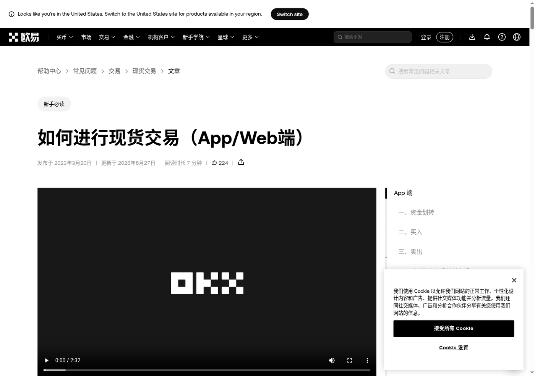Click the share icon next to likes
This screenshot has height=376, width=535.
click(241, 162)
